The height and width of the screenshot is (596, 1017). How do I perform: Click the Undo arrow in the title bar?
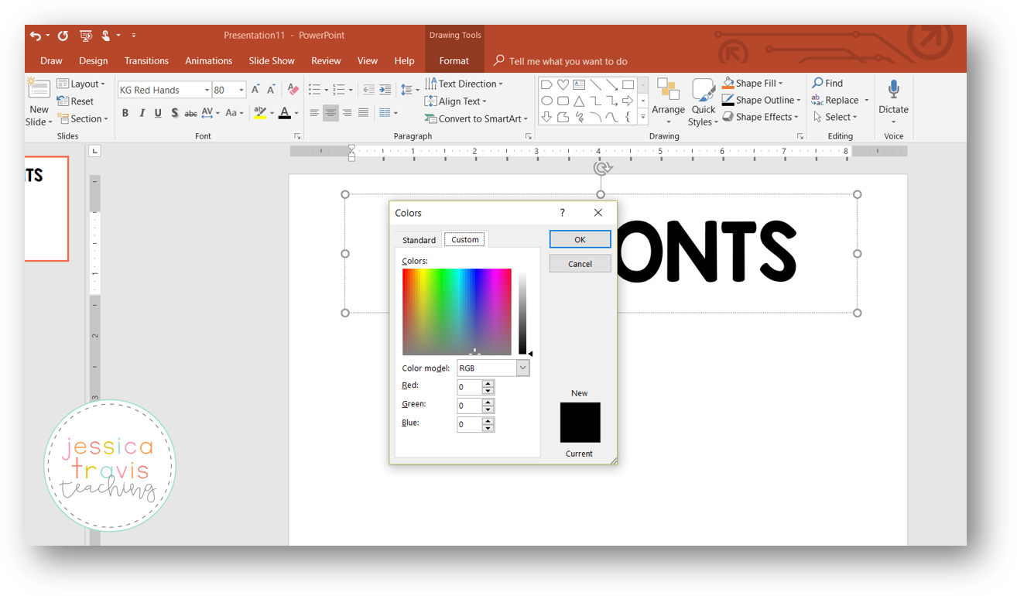click(x=35, y=36)
